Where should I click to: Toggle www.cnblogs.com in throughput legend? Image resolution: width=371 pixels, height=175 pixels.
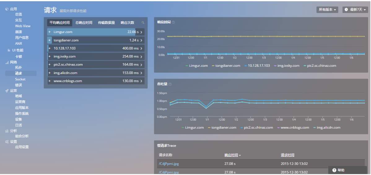pyautogui.click(x=293, y=127)
